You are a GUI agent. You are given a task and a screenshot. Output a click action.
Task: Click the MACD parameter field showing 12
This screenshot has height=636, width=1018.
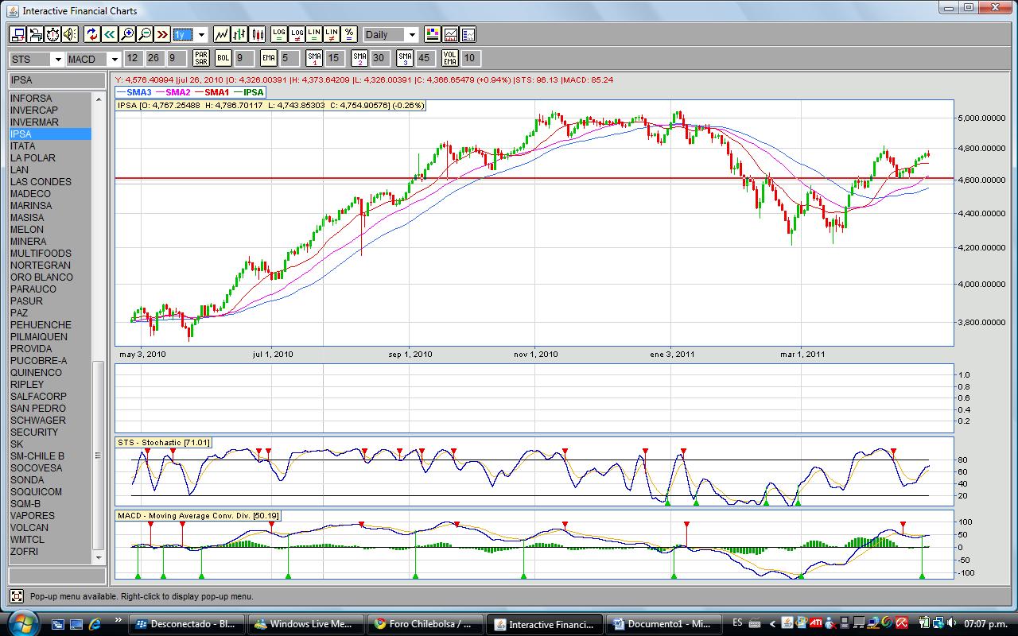[133, 58]
